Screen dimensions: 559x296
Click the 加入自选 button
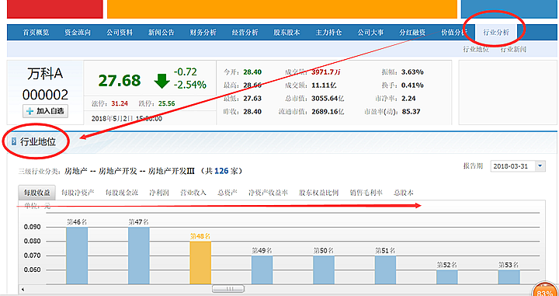click(x=45, y=111)
